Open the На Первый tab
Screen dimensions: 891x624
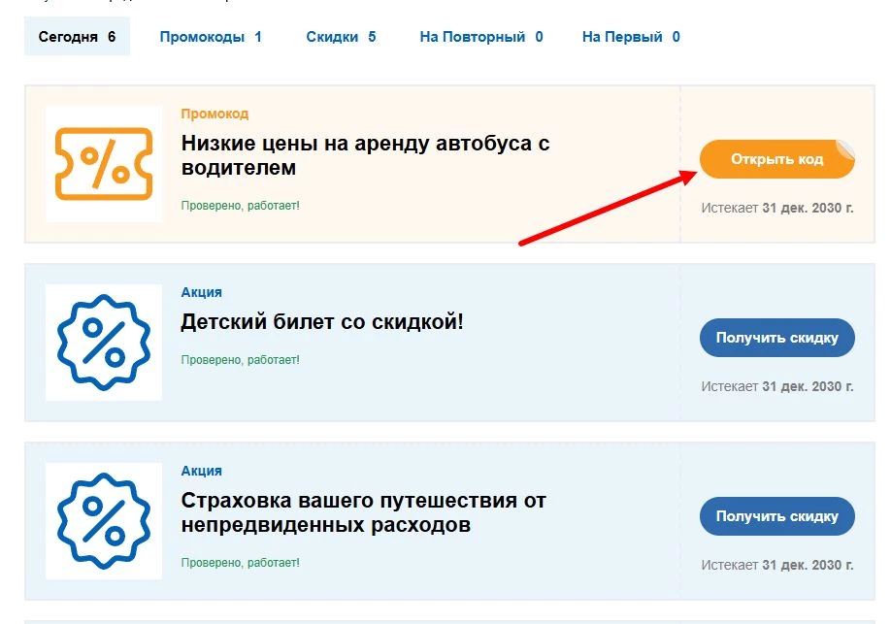coord(631,36)
